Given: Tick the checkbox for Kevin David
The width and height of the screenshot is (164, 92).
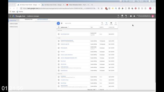Looking at the screenshot, I should pos(59,61).
